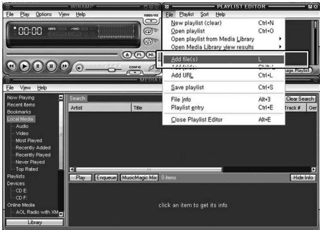
Task: Click the tree scrollbar up arrow
Action: [61, 97]
